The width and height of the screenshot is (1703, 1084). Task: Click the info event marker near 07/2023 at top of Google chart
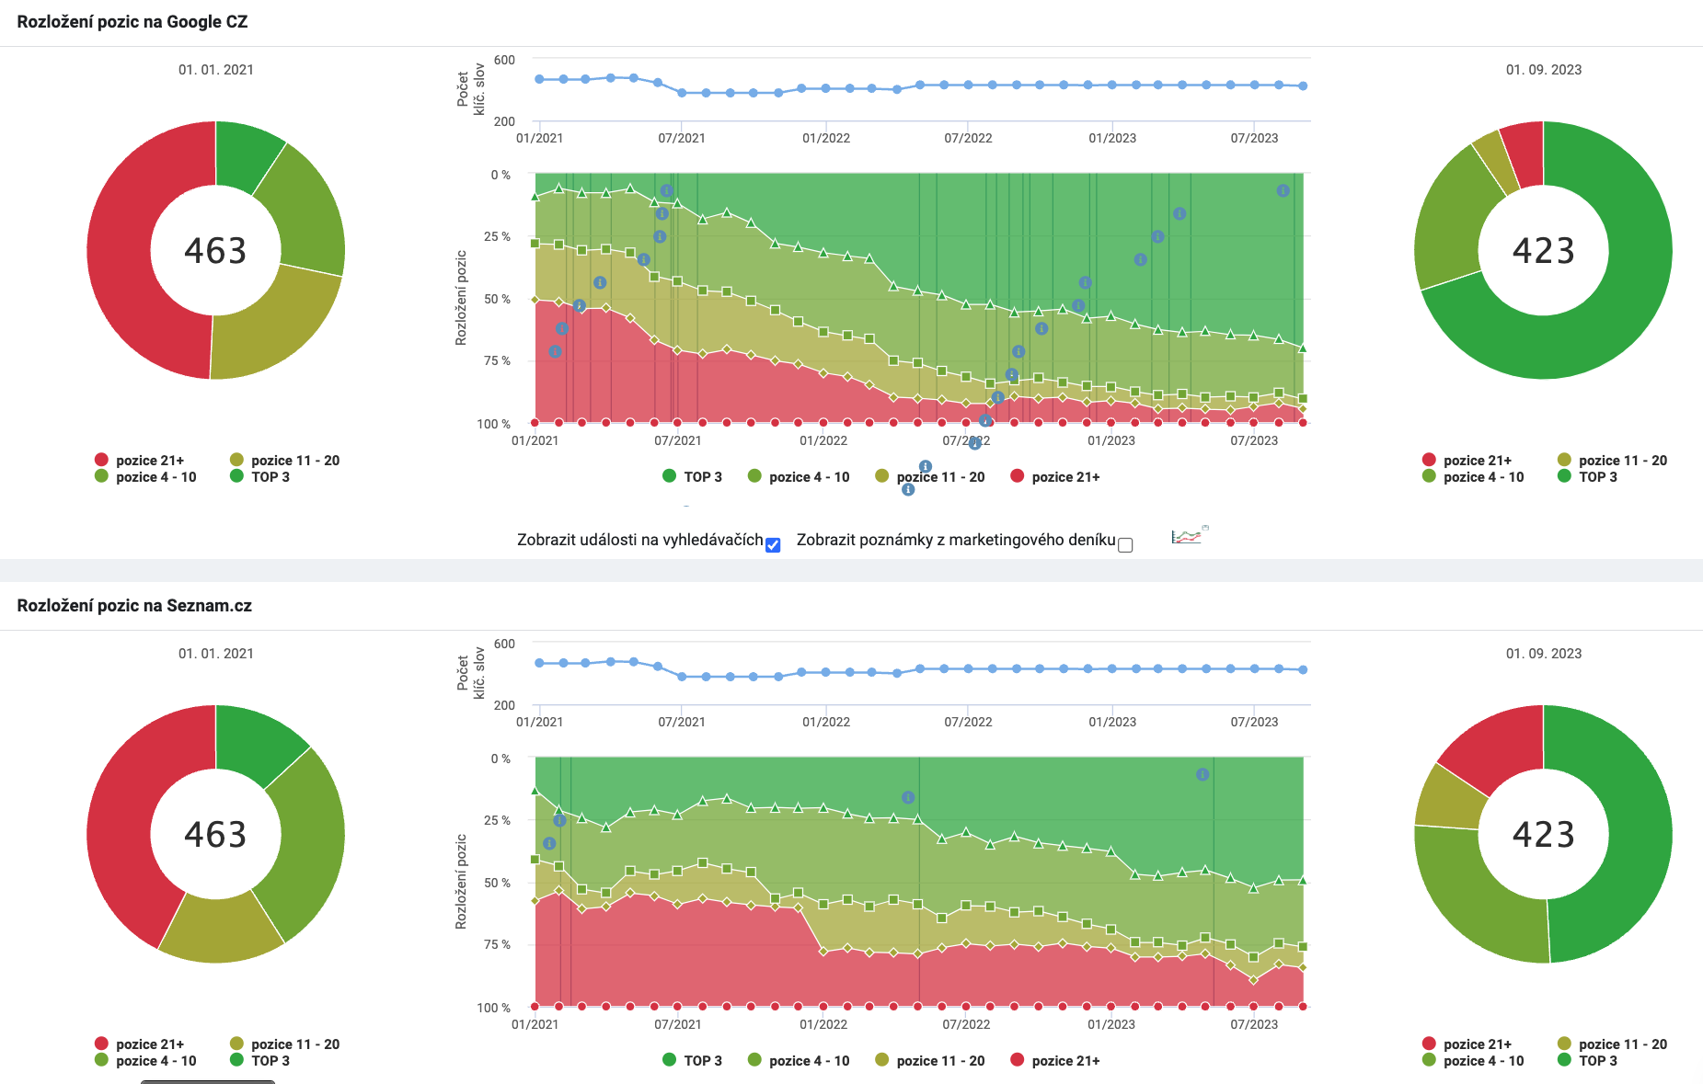tap(1283, 190)
